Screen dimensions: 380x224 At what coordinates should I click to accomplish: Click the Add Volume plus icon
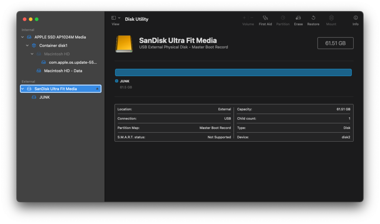[x=243, y=17]
